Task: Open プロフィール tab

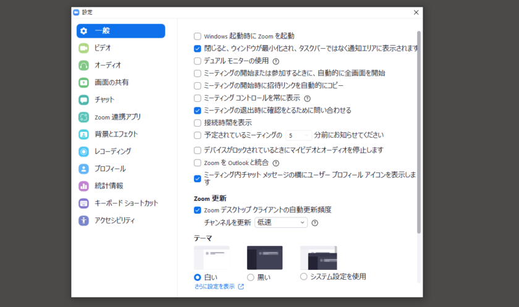Action: 121,169
